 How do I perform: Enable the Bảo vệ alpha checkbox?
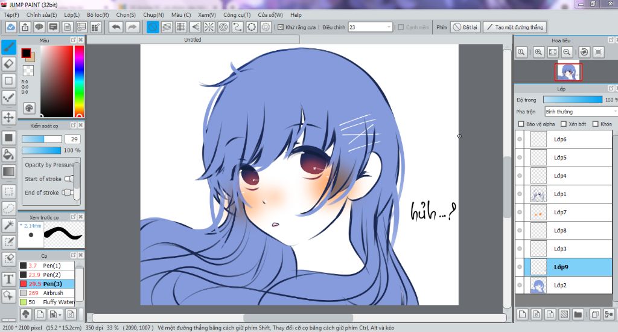pos(521,124)
